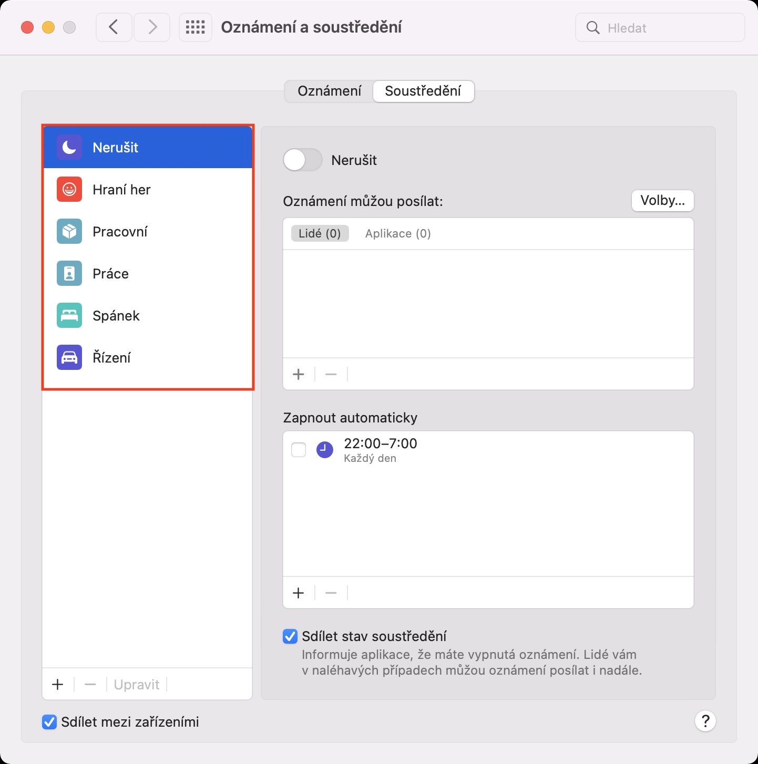Click the Každý den label

point(370,458)
